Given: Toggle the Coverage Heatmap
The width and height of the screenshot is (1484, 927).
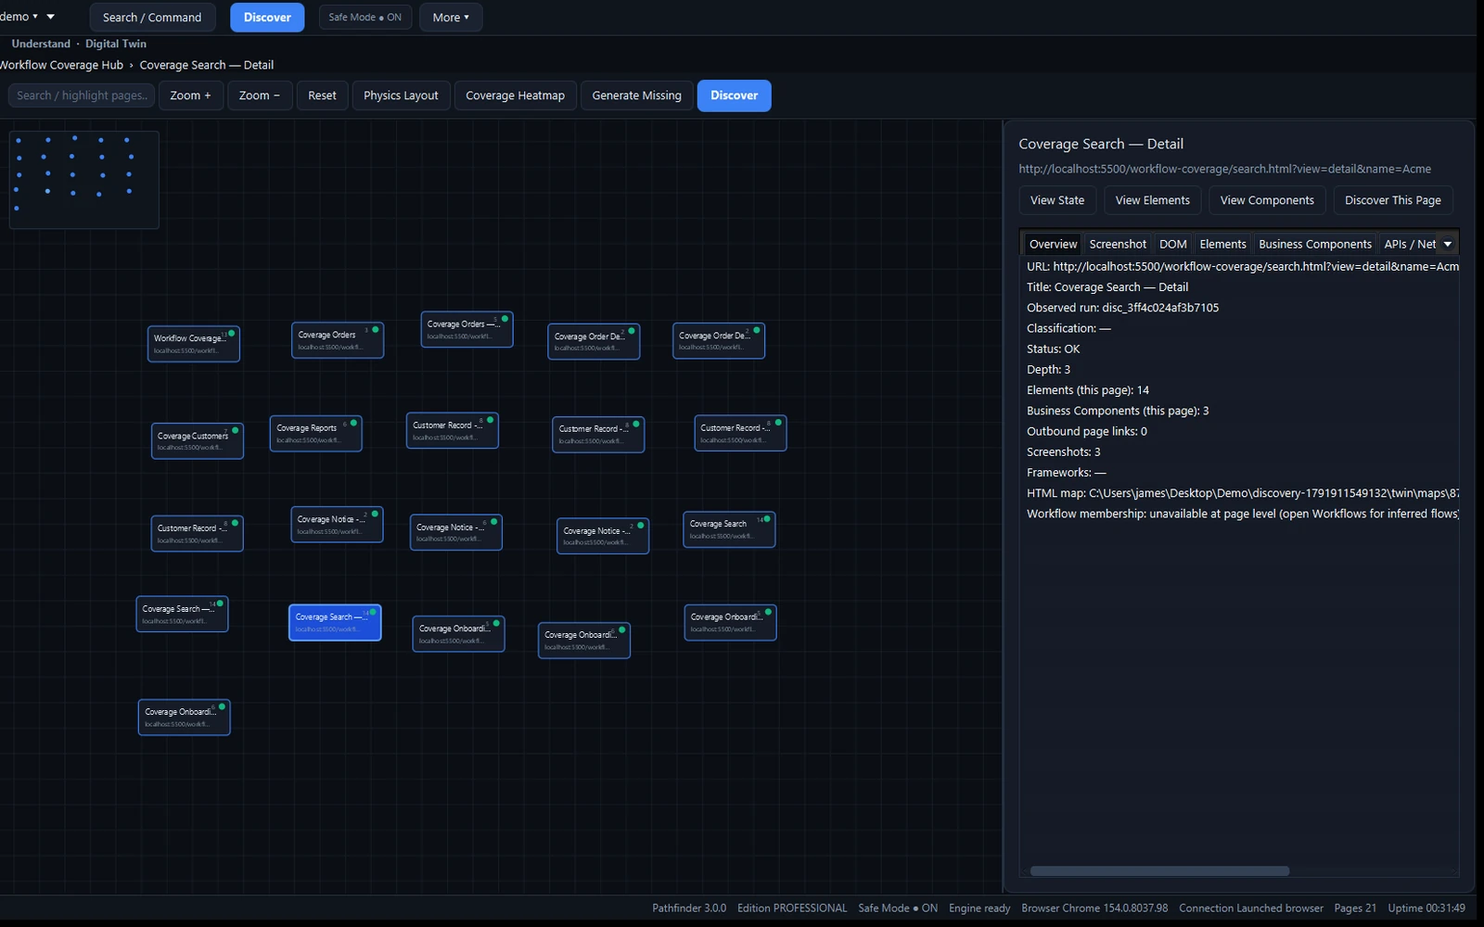Looking at the screenshot, I should [515, 95].
